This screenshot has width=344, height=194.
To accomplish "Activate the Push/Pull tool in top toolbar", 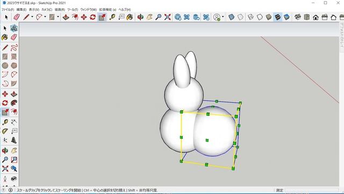I will 66,17.
